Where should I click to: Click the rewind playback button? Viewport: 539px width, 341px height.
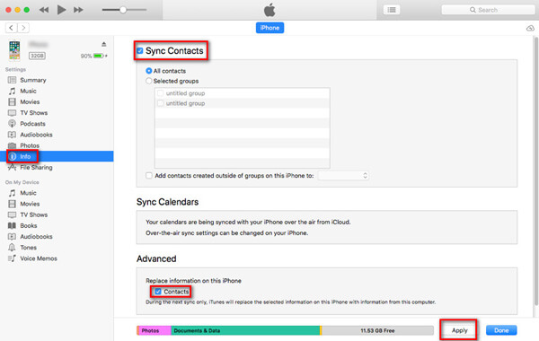44,10
